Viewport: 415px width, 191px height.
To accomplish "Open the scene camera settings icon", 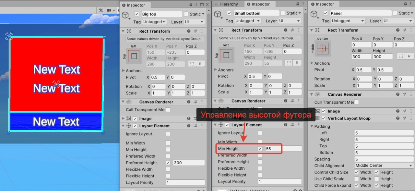I will [x=109, y=10].
